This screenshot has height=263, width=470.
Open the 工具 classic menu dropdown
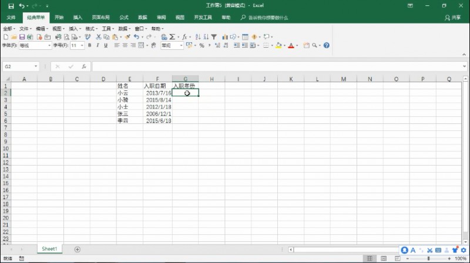108,29
